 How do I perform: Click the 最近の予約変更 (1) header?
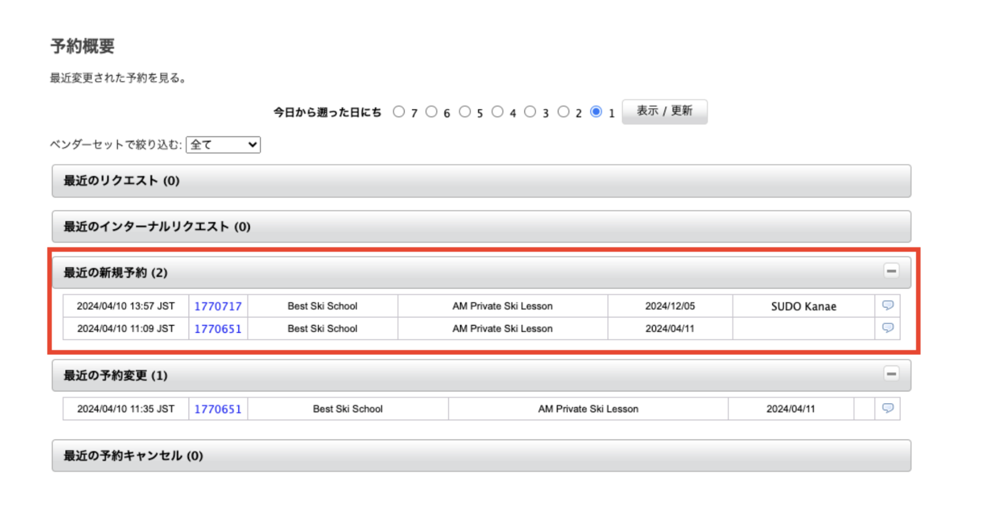click(x=116, y=376)
